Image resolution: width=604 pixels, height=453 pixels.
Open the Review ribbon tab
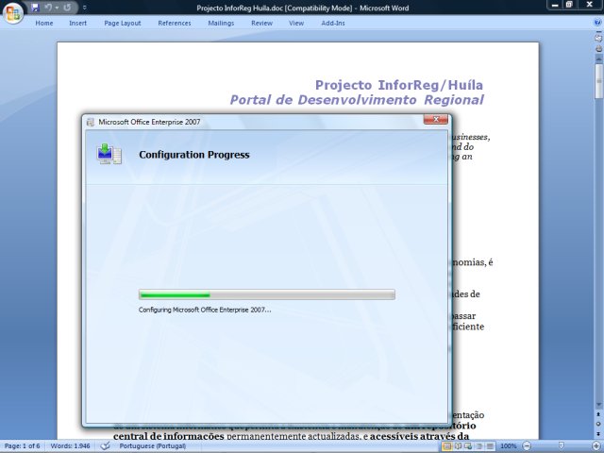262,23
